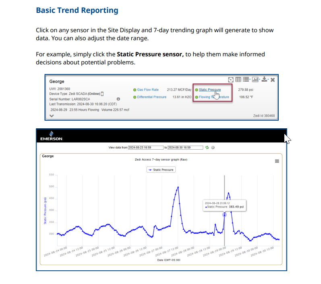Click the Zedi Id 380468 text
This screenshot has width=321, height=284.
(x=264, y=116)
